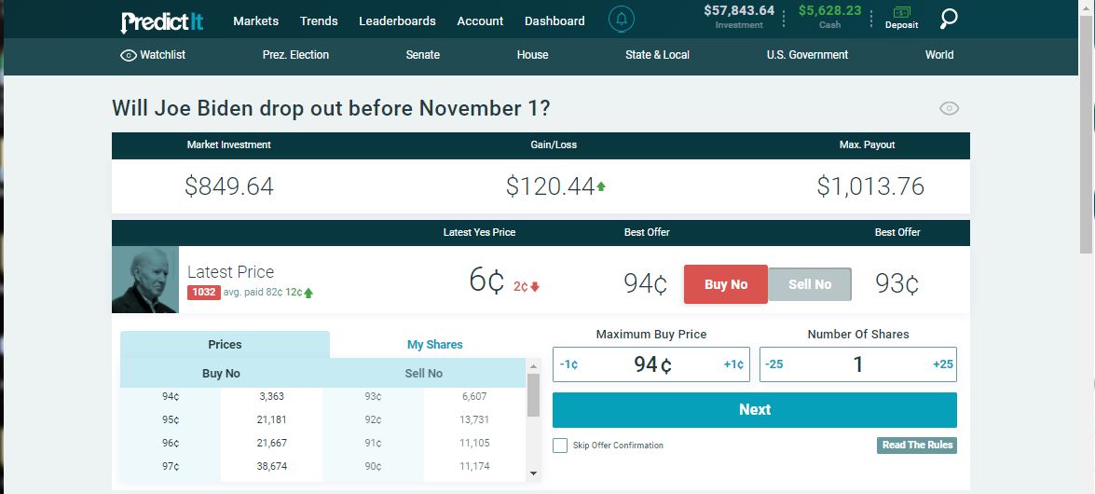The height and width of the screenshot is (494, 1095).
Task: Increase maximum buy price by 1¢
Action: (734, 364)
